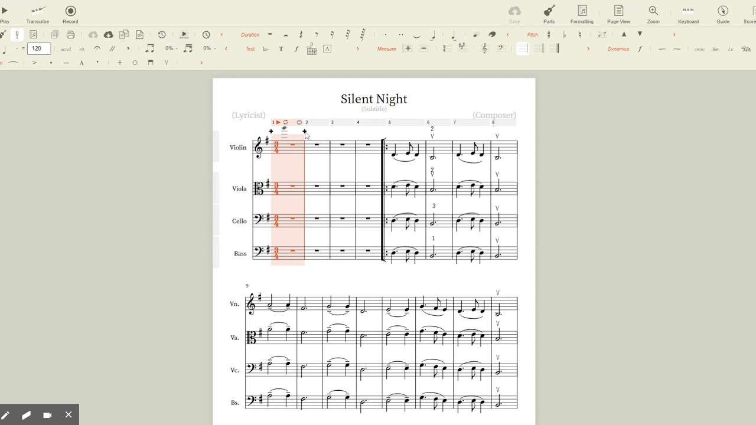The height and width of the screenshot is (425, 756).
Task: Click the playback line video icon
Action: coord(184,35)
